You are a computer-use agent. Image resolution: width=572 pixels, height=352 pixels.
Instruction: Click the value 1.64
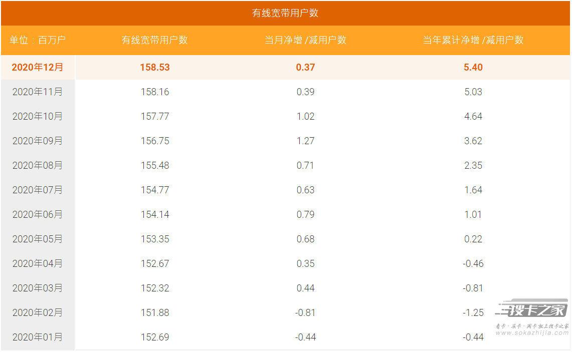[473, 190]
